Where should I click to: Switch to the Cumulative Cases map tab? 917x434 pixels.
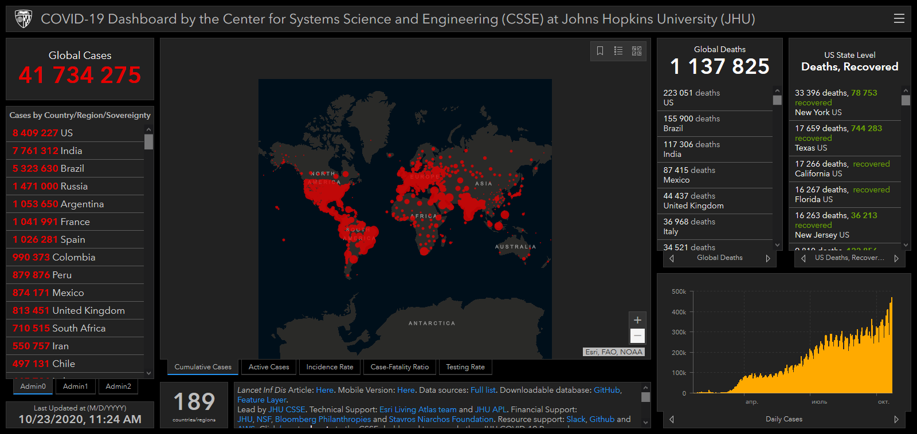coord(203,367)
